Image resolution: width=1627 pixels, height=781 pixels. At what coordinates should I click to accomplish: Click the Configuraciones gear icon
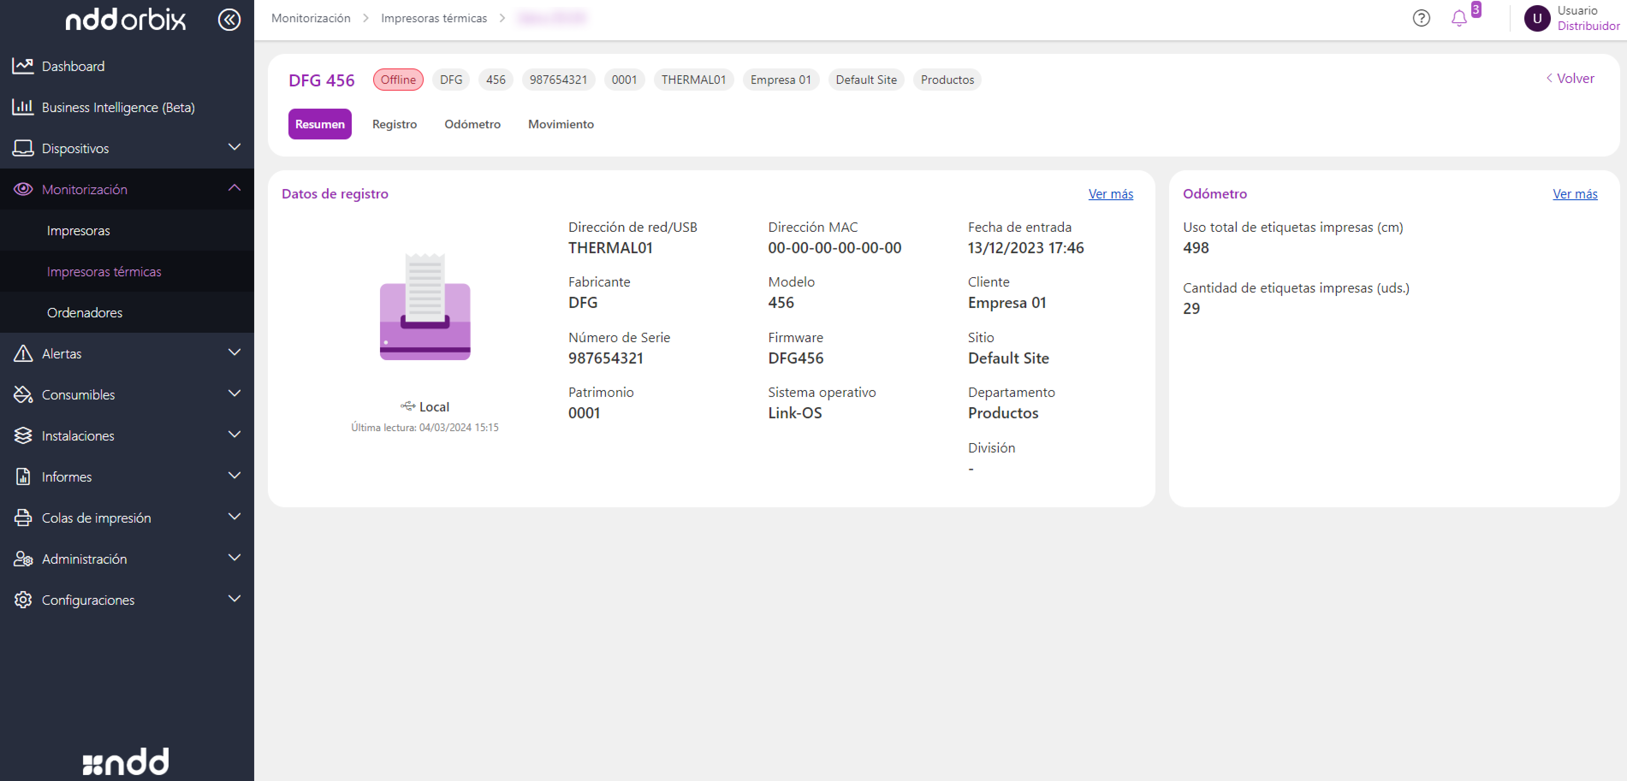click(x=23, y=599)
